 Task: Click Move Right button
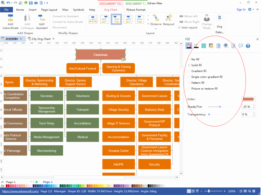[x=190, y=22]
